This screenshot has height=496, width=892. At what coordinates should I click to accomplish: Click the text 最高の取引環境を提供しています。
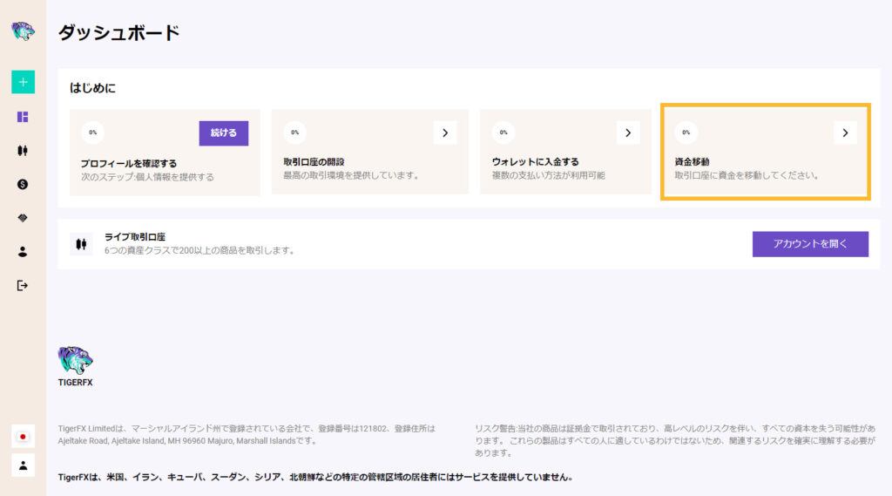[354, 175]
